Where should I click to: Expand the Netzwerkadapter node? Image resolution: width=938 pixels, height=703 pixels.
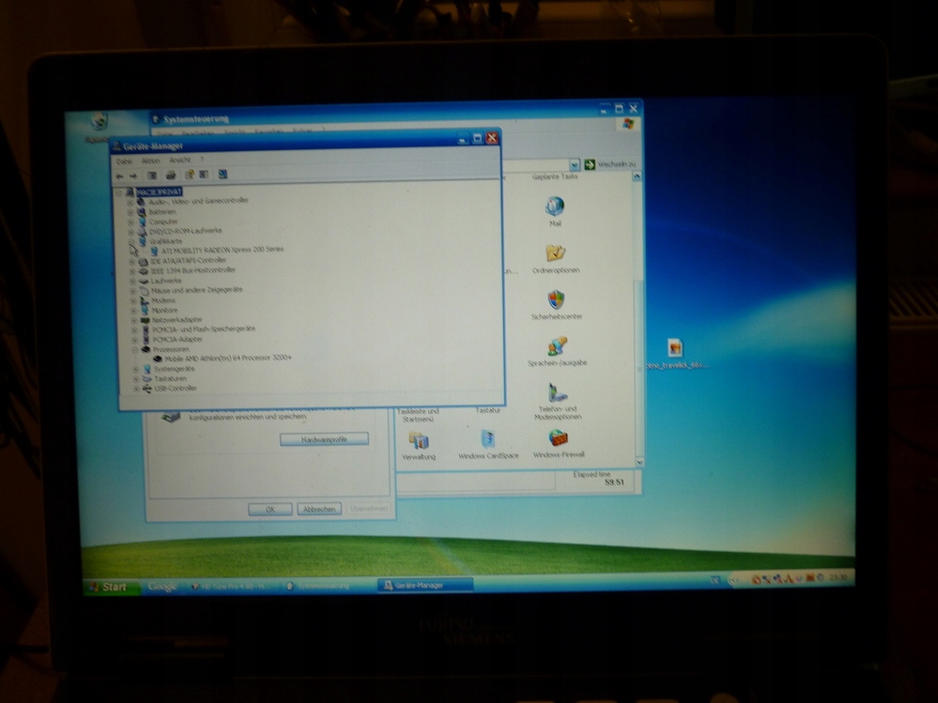pyautogui.click(x=134, y=320)
